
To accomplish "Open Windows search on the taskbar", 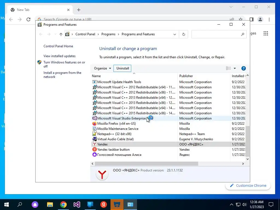I will click(20, 204).
